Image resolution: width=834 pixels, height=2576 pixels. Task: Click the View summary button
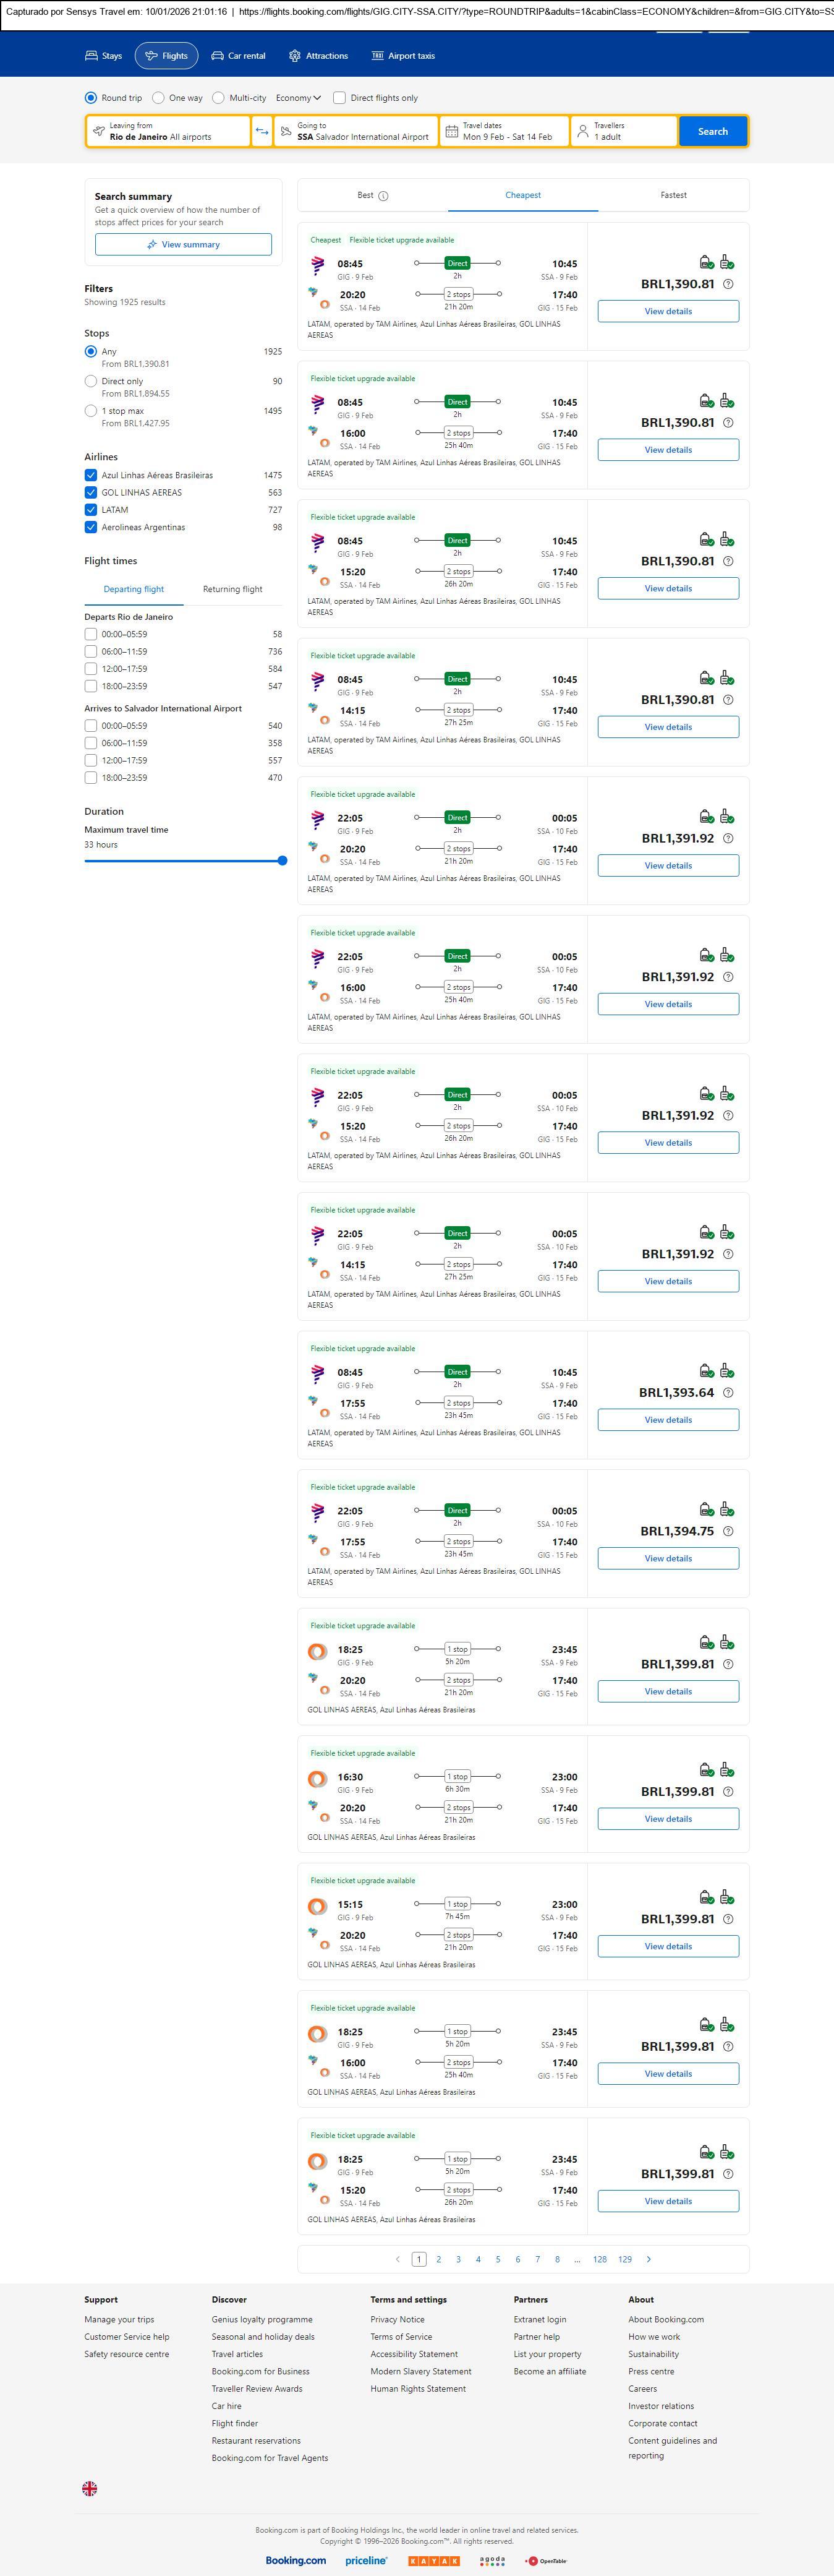183,244
